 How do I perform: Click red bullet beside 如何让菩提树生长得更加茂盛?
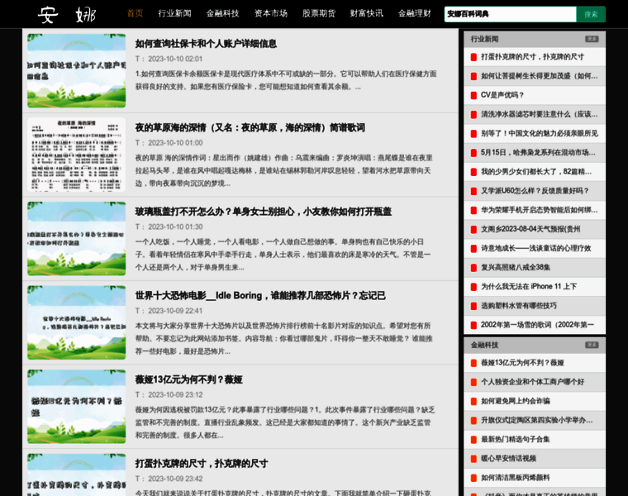click(473, 76)
